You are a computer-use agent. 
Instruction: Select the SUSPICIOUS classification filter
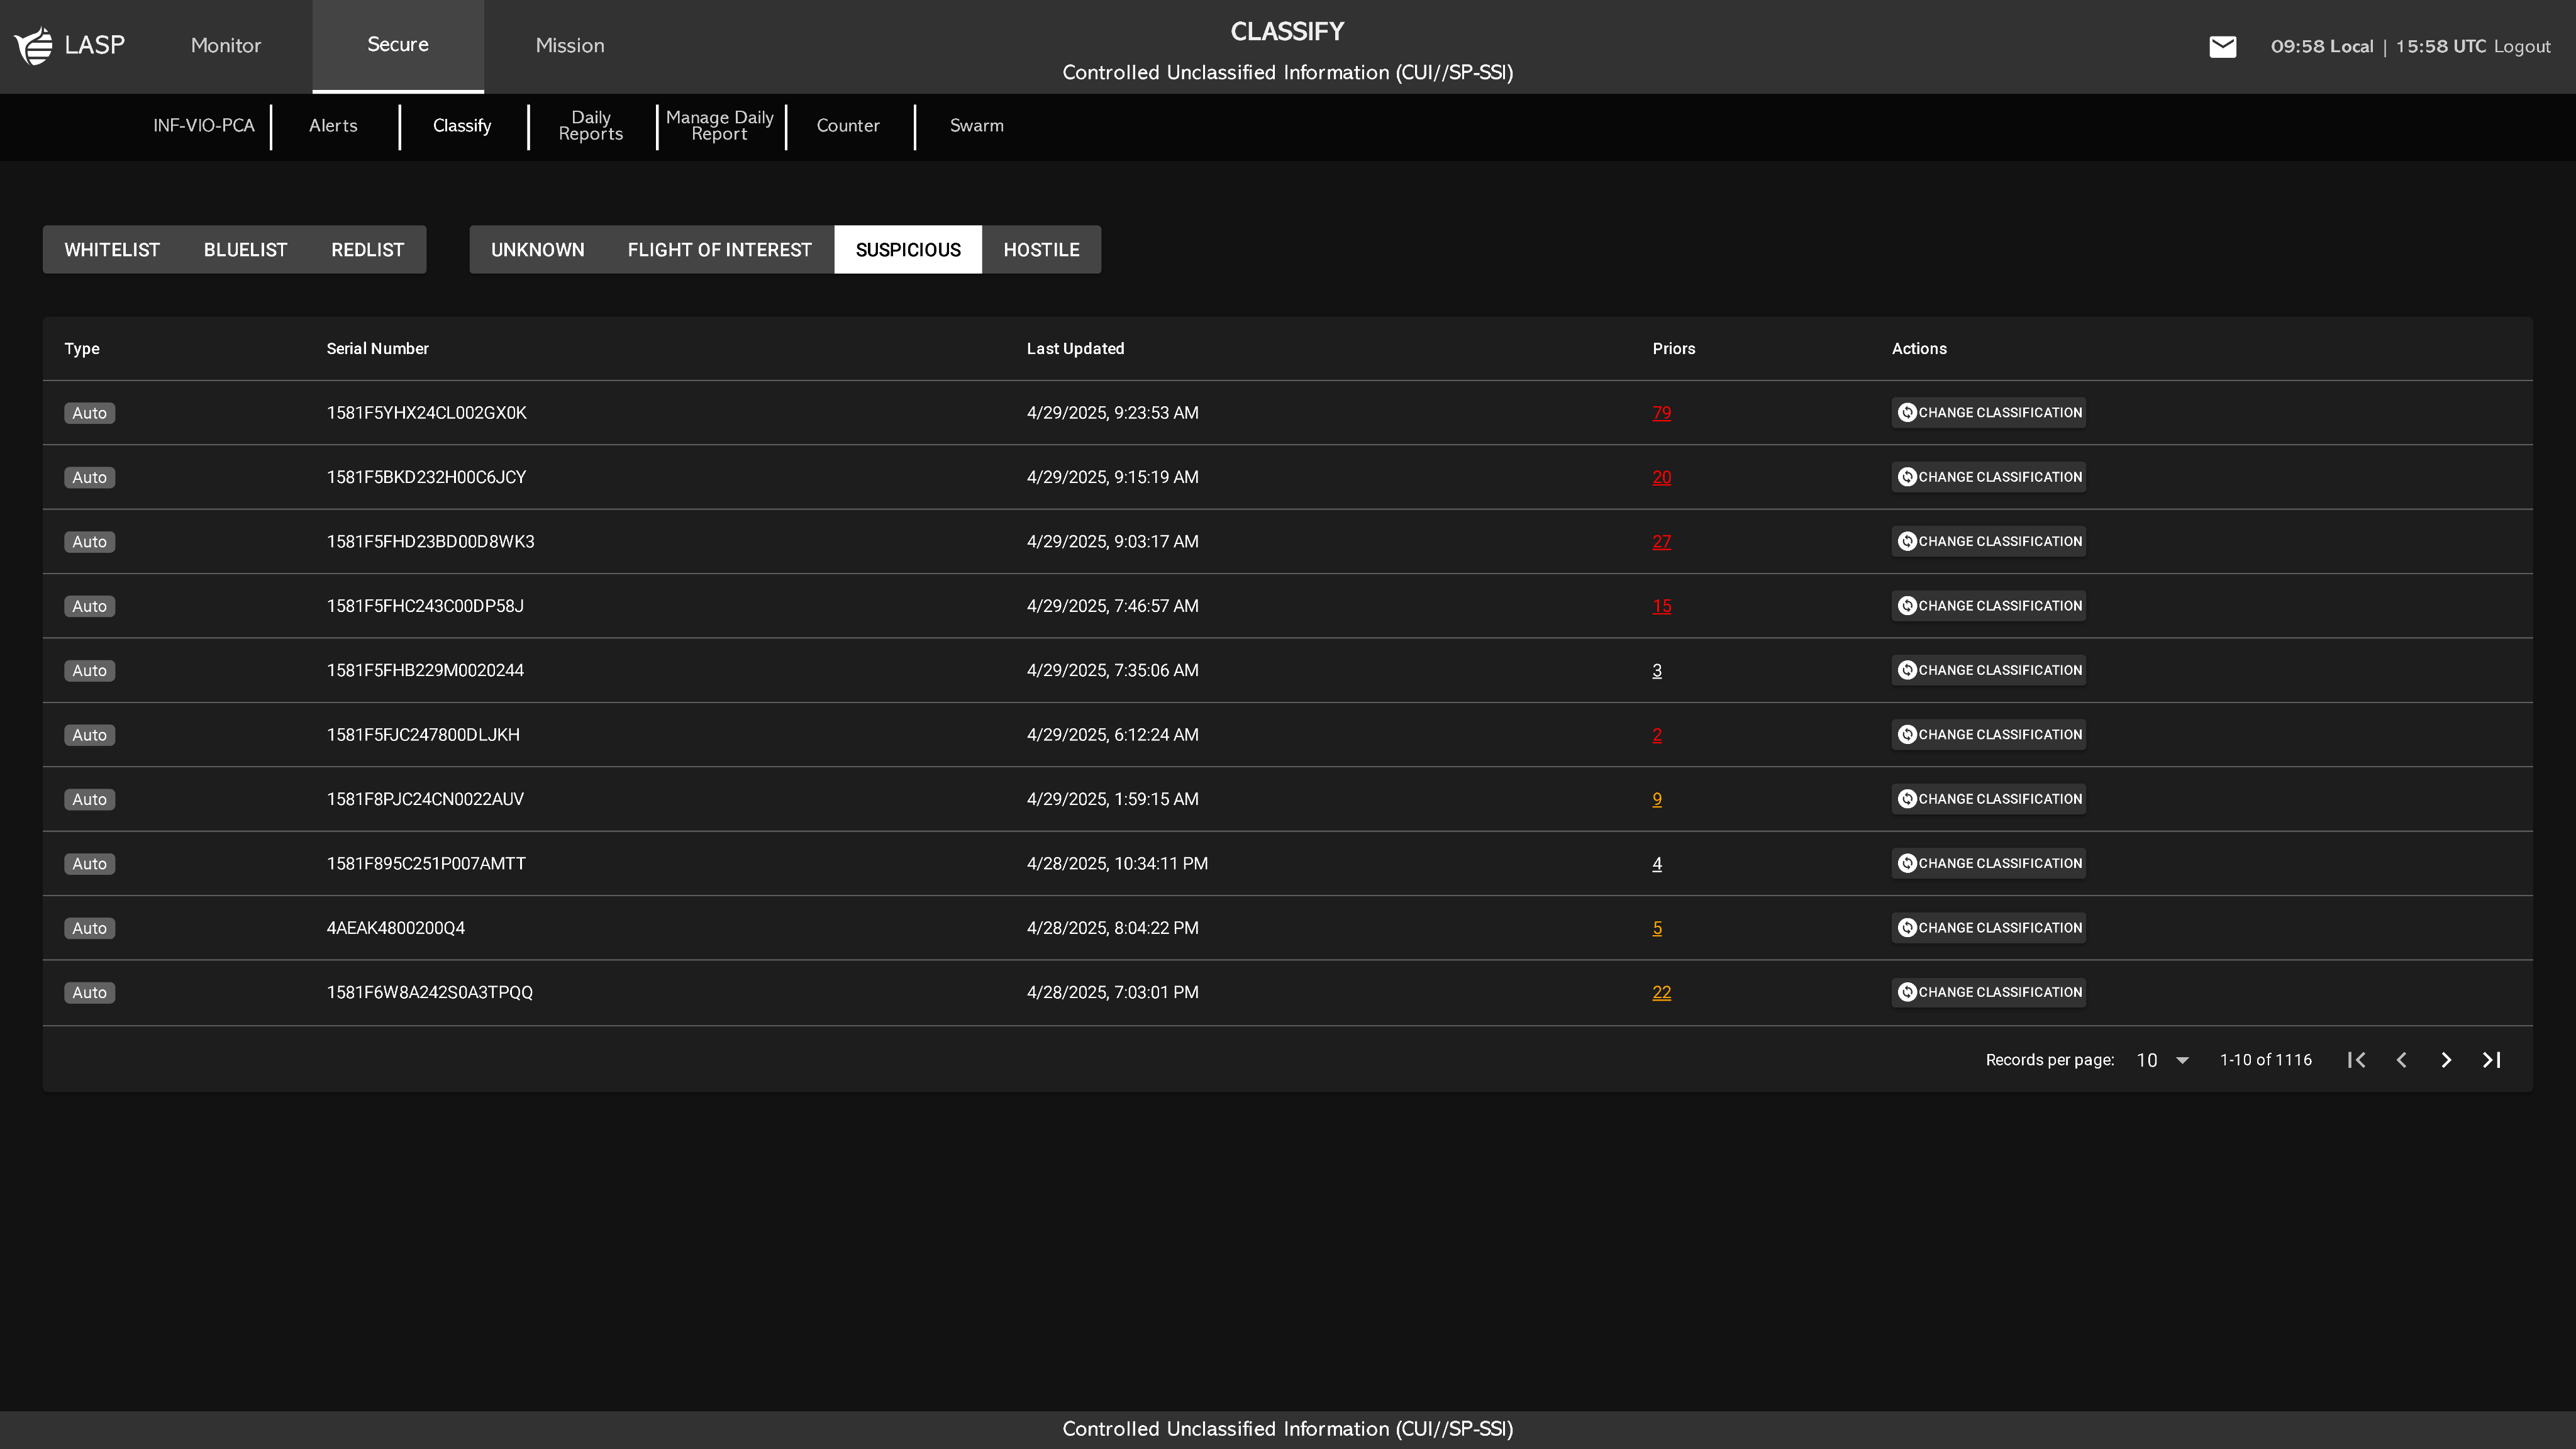908,250
